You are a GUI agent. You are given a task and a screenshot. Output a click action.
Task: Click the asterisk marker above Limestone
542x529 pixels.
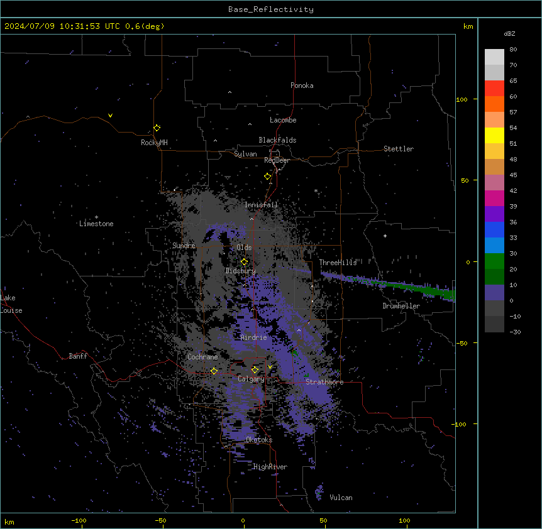[96, 217]
